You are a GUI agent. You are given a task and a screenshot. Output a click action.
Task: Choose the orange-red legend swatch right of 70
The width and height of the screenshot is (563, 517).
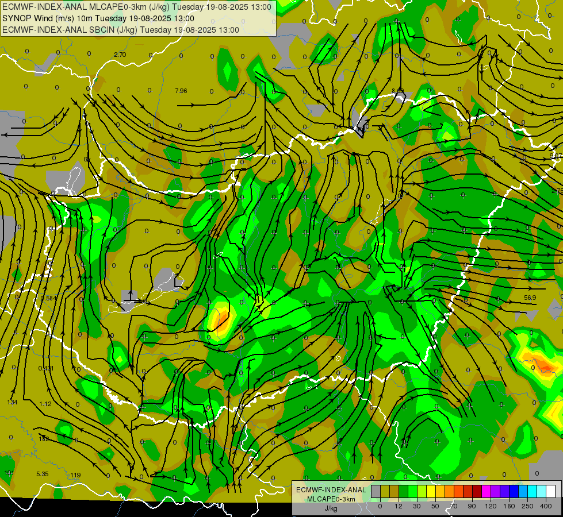point(459,491)
